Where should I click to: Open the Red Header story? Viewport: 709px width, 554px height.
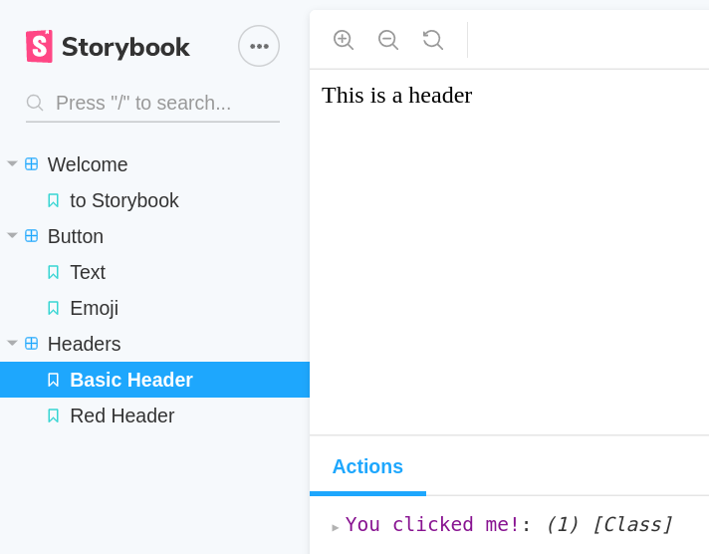(154, 415)
